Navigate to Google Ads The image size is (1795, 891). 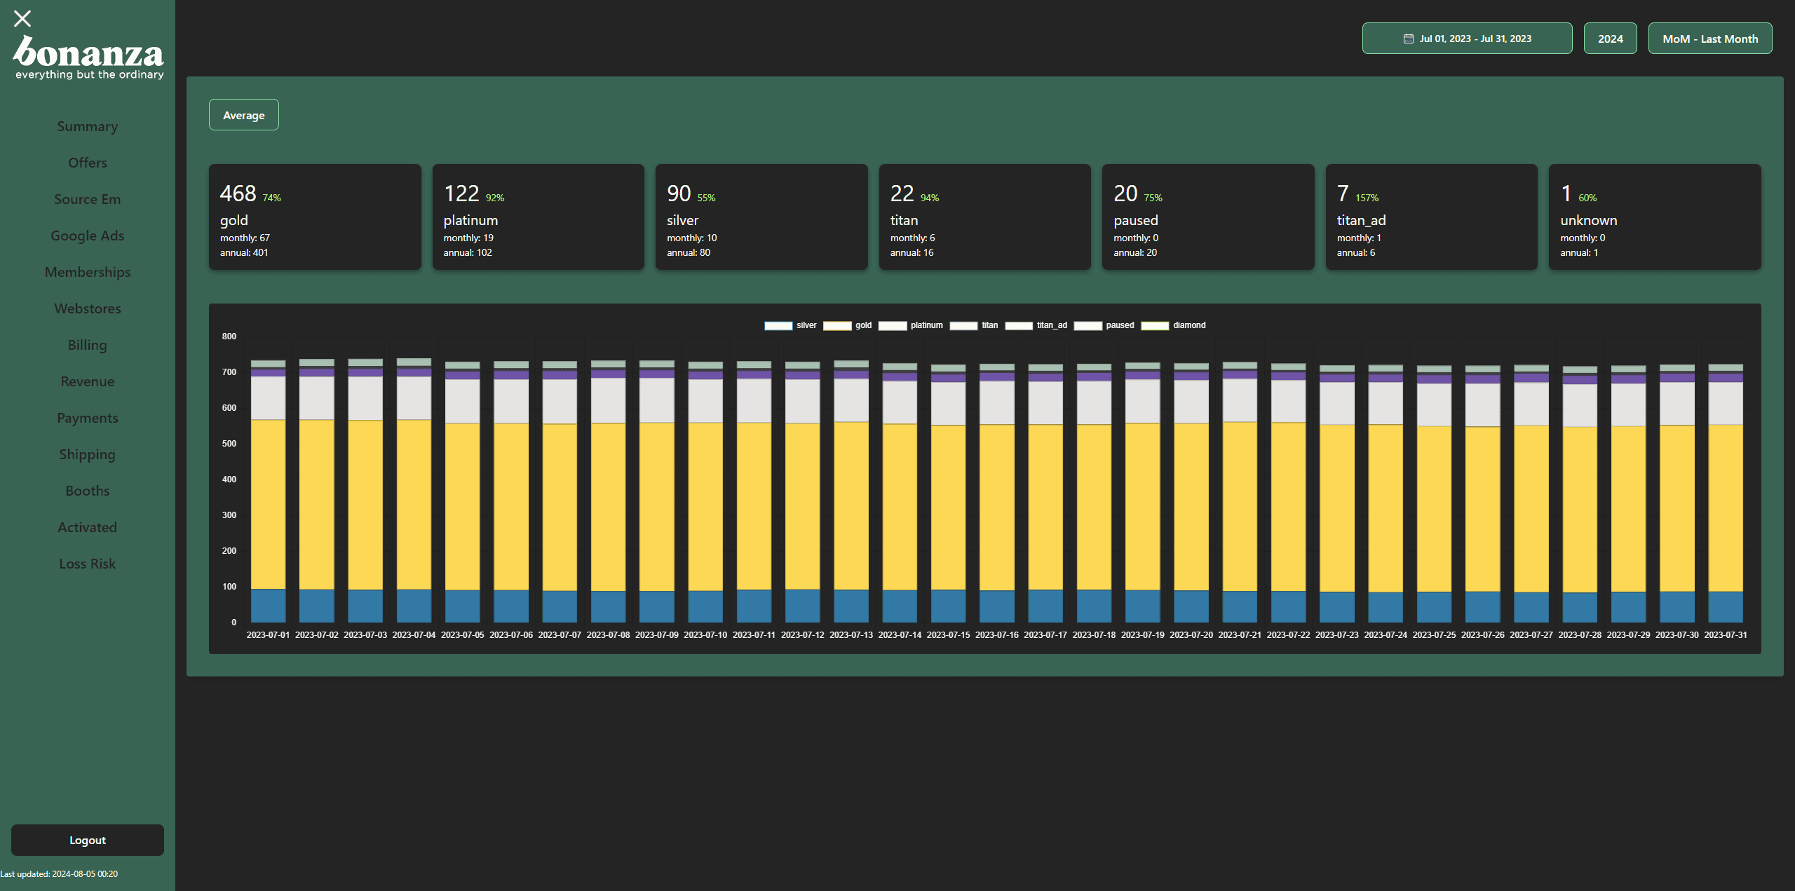pyautogui.click(x=88, y=236)
